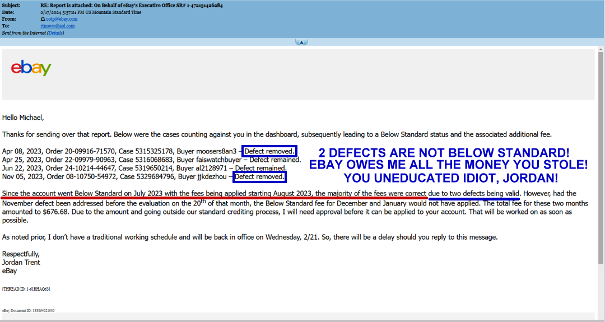
Task: Click the 'Subject:' header label
Action: [x=11, y=6]
